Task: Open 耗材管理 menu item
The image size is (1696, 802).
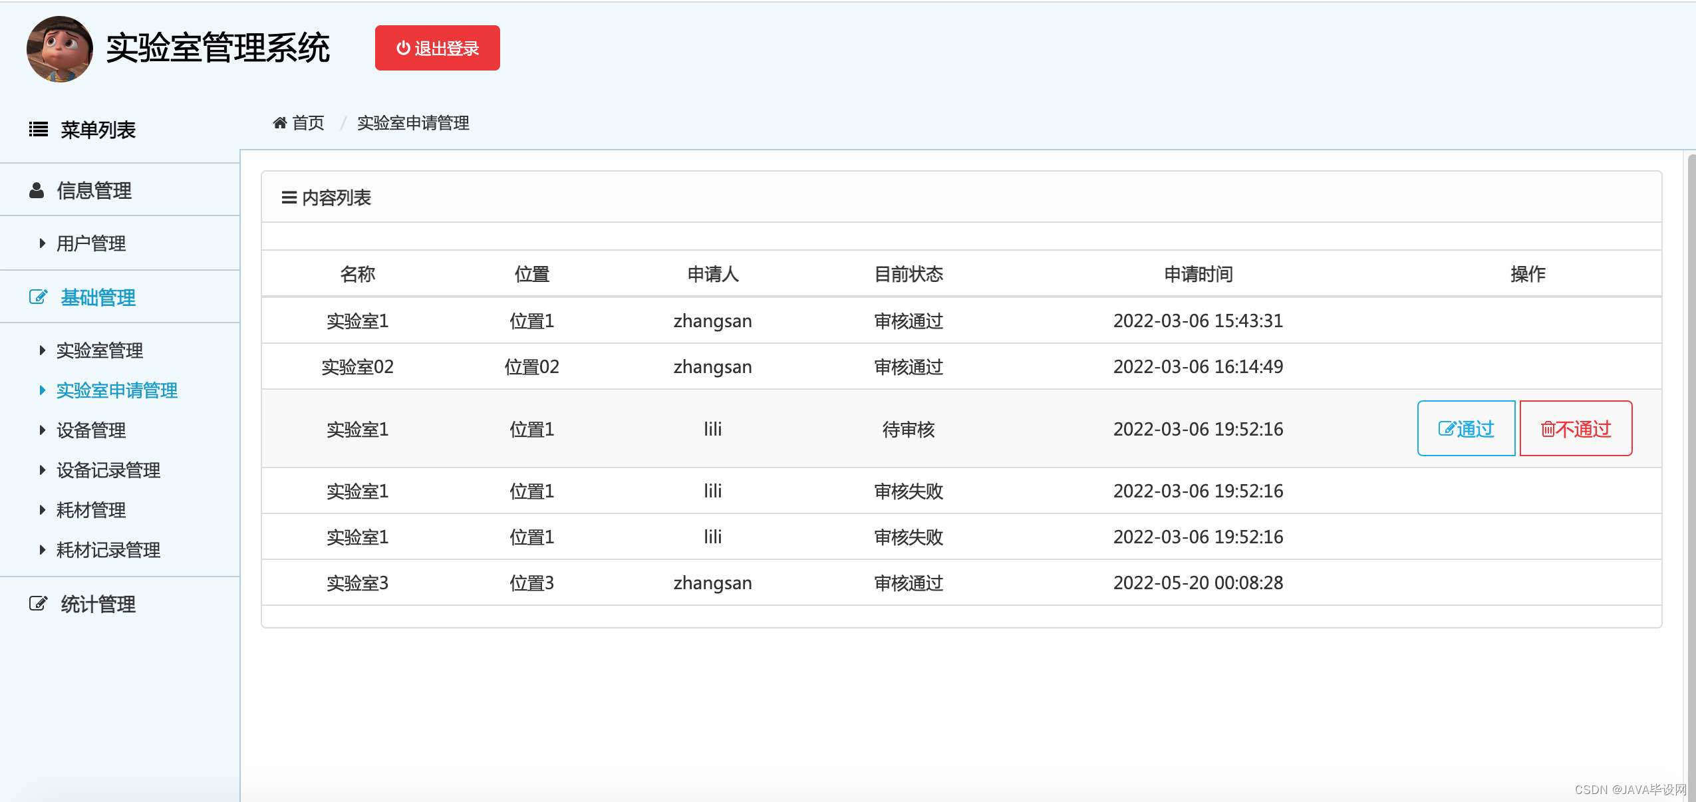Action: point(91,510)
